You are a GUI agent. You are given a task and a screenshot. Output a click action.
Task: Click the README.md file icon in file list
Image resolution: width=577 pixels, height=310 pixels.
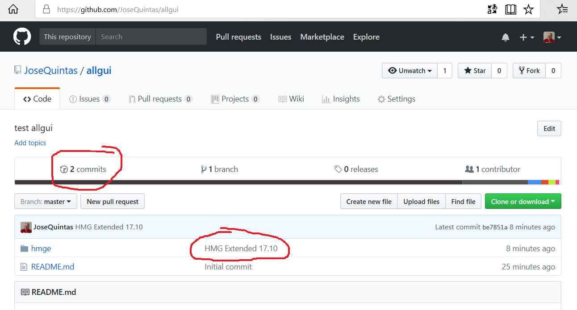click(24, 267)
